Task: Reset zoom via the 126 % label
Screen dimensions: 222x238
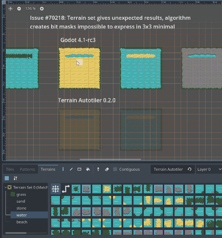Action: (x=30, y=9)
